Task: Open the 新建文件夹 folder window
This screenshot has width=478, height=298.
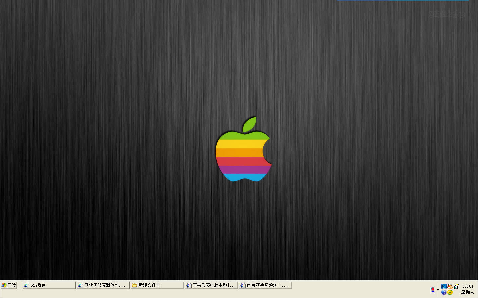Action: [157, 285]
